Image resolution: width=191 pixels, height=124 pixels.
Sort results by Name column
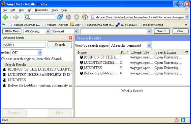click(x=97, y=52)
